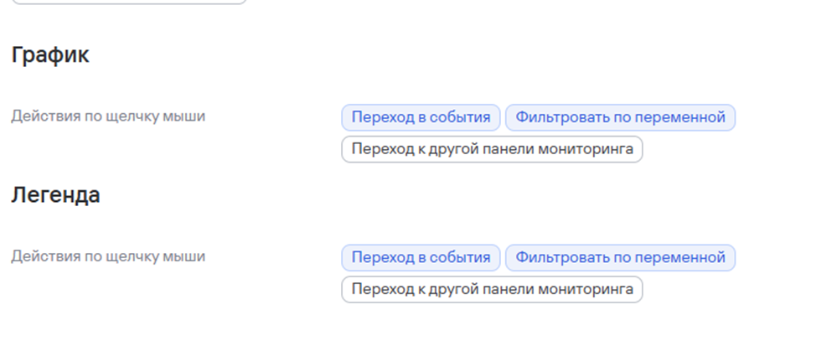Activate dashboard-transition chip in the Легенда section
This screenshot has height=346, width=816.
click(492, 289)
